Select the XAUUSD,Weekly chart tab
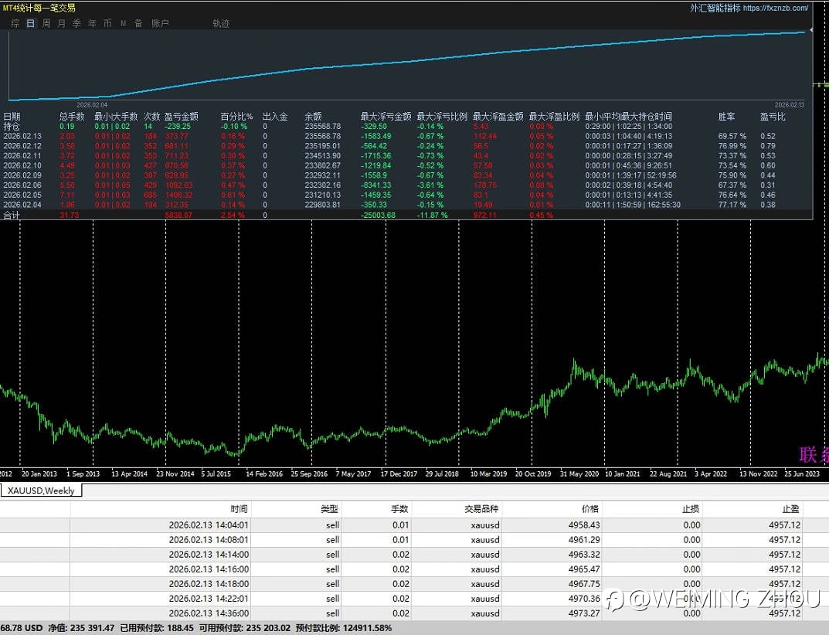The height and width of the screenshot is (635, 829). pos(41,491)
